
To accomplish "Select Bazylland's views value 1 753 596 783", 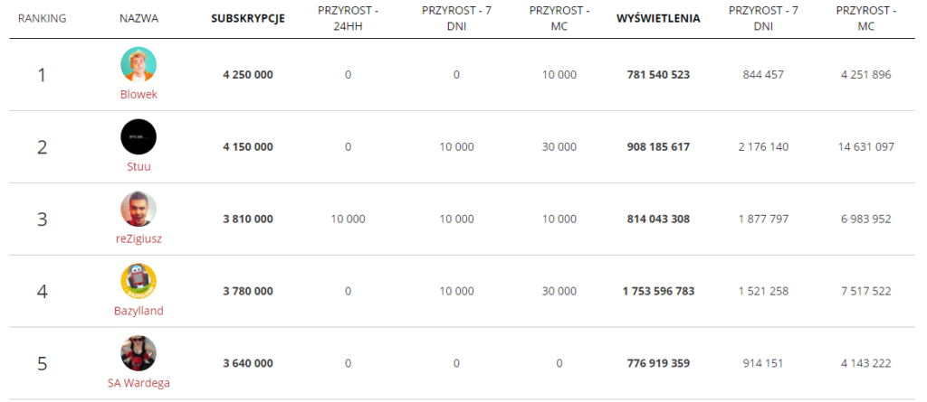I will pyautogui.click(x=658, y=291).
